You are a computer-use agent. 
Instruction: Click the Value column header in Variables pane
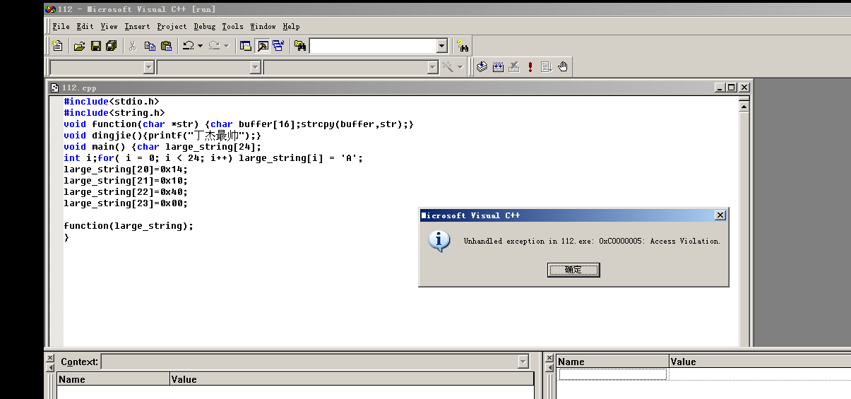[x=352, y=379]
